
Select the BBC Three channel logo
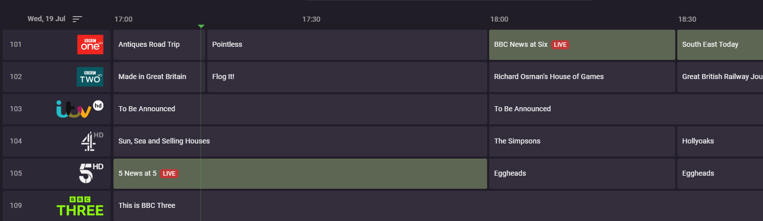[80, 206]
